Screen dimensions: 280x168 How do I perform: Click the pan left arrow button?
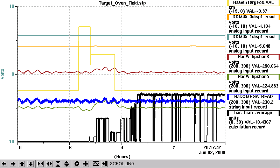[4, 164]
